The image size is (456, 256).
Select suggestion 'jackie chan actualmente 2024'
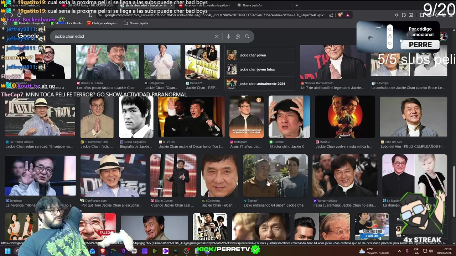click(260, 84)
